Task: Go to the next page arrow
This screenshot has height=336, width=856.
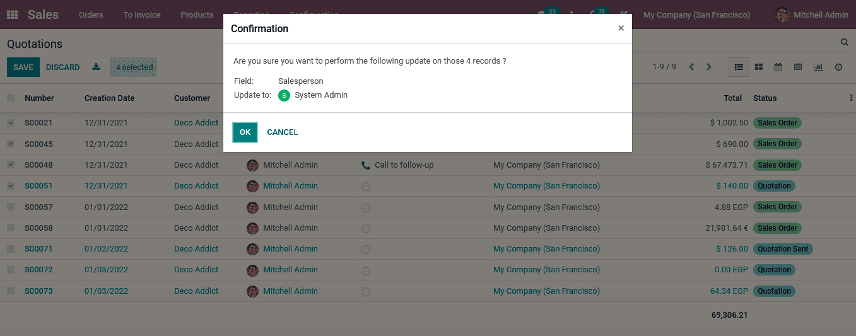Action: 709,67
